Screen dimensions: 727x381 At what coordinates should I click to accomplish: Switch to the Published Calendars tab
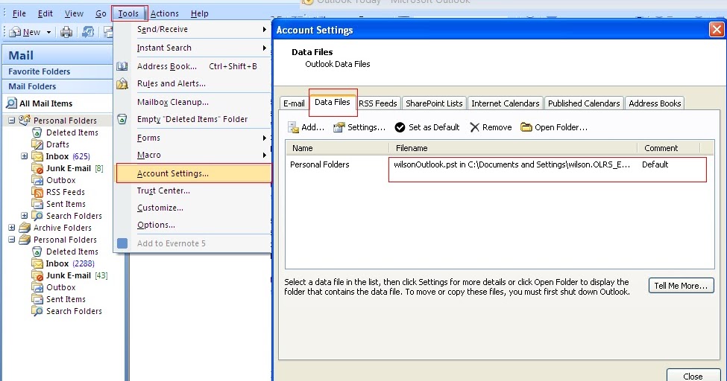584,103
